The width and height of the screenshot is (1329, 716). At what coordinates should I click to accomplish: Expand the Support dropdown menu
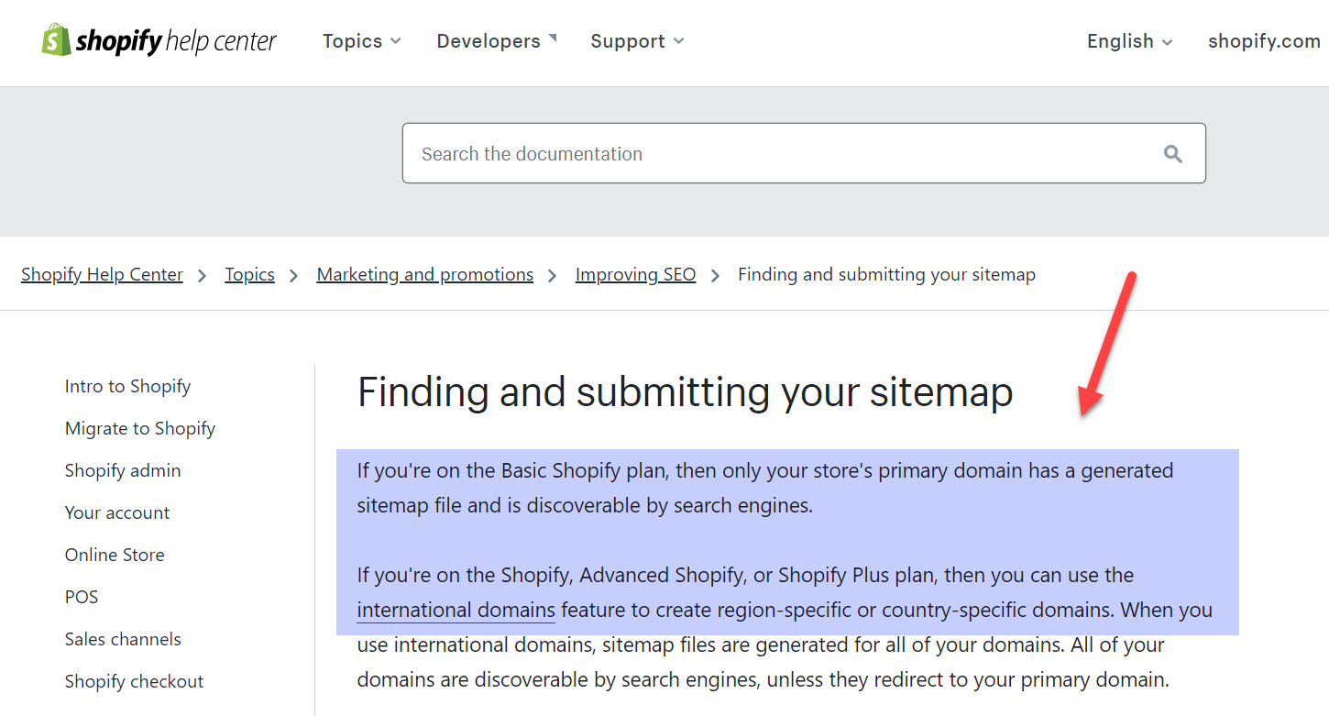(637, 41)
